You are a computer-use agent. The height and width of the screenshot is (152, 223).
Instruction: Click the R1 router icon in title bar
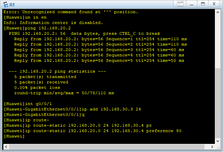pyautogui.click(x=5, y=4)
